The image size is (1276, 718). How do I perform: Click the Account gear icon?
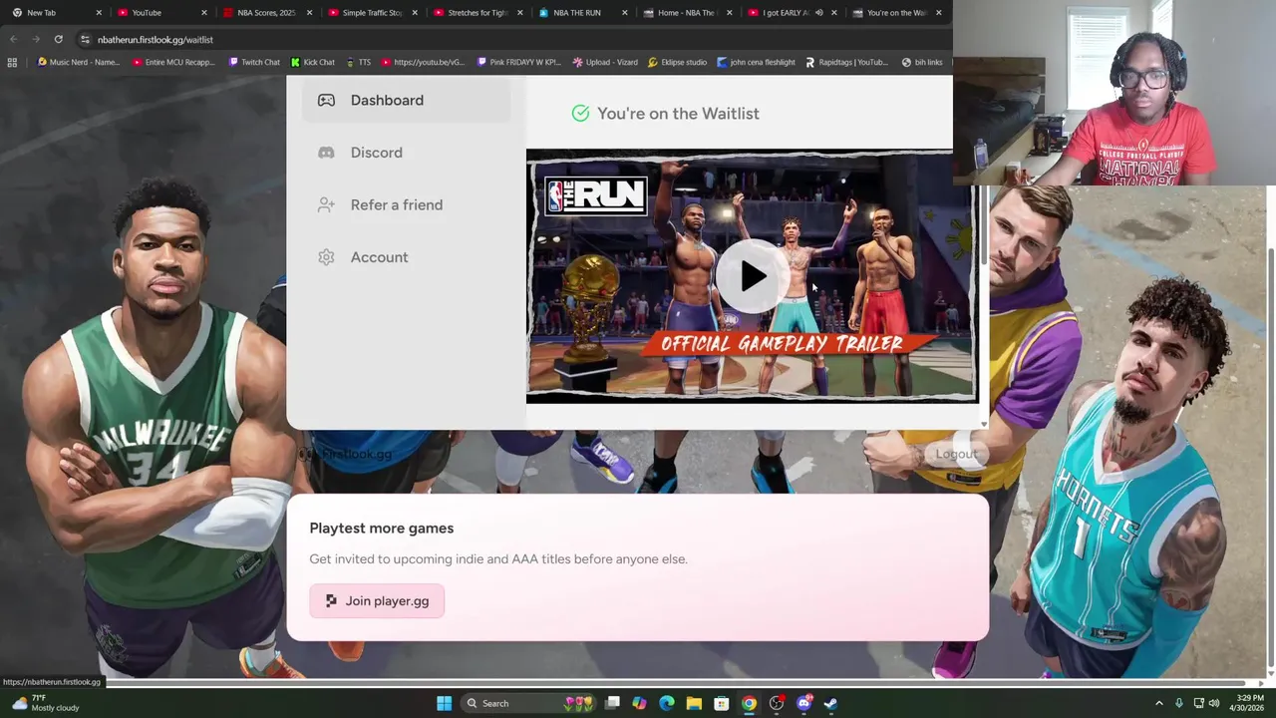pyautogui.click(x=326, y=257)
